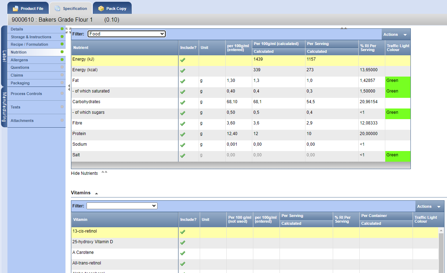Click the double-arrow icon beside Hide Nutrients

(104, 172)
